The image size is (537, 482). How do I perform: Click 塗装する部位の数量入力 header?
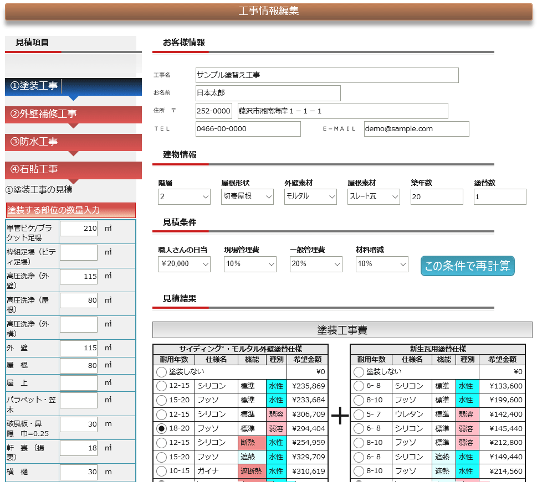(x=71, y=210)
